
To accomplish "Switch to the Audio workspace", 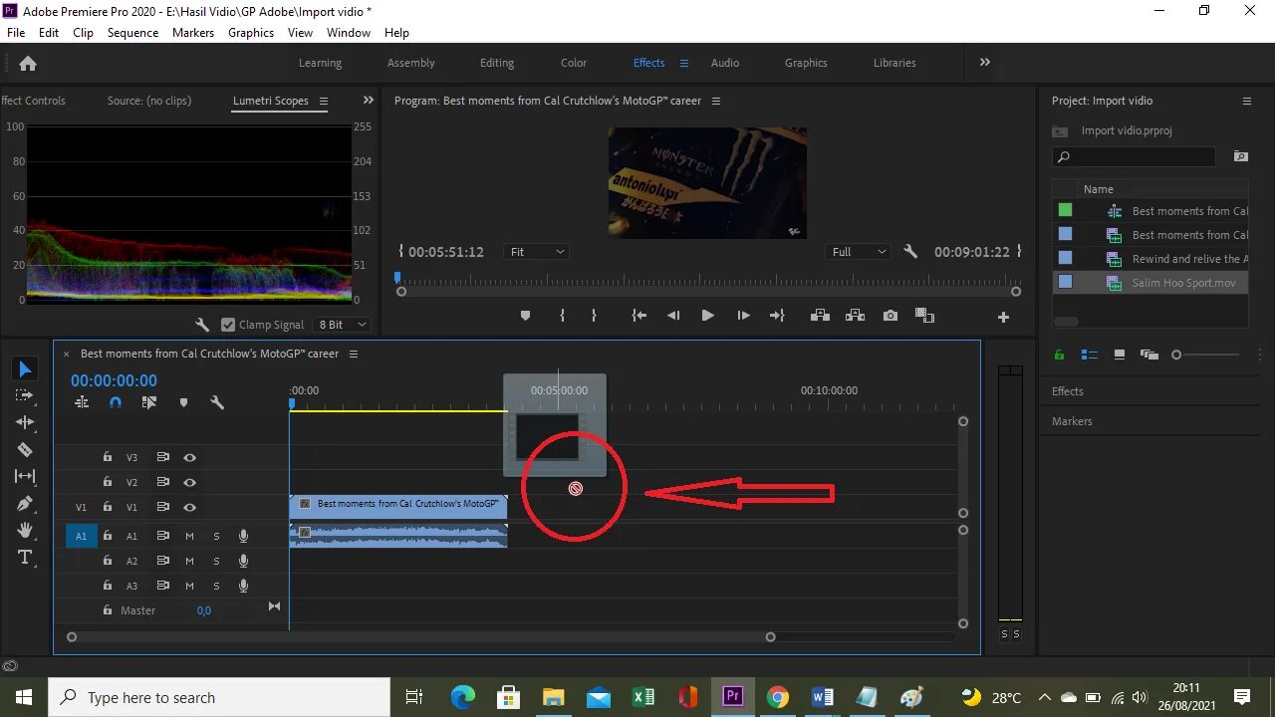I will pyautogui.click(x=725, y=63).
